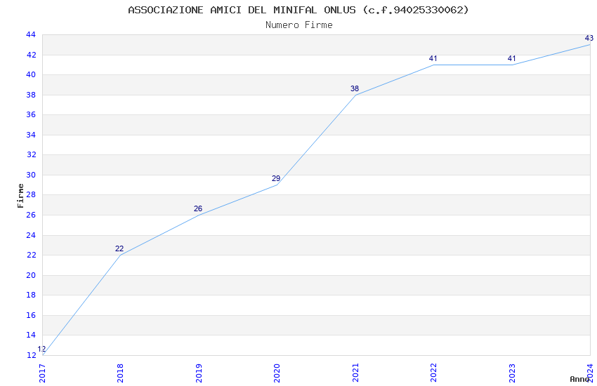The height and width of the screenshot is (386, 597).
Task: Click the x-axis year label 2023
Action: pos(512,373)
